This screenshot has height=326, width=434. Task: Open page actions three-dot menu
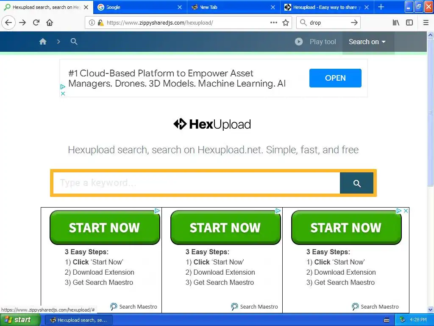click(274, 23)
